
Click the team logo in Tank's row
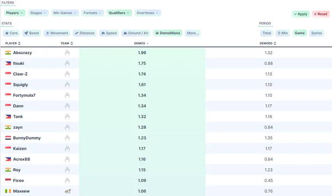coord(67,117)
